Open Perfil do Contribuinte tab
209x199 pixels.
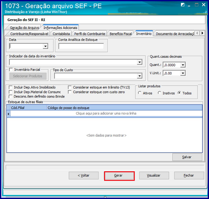pyautogui.click(x=89, y=34)
